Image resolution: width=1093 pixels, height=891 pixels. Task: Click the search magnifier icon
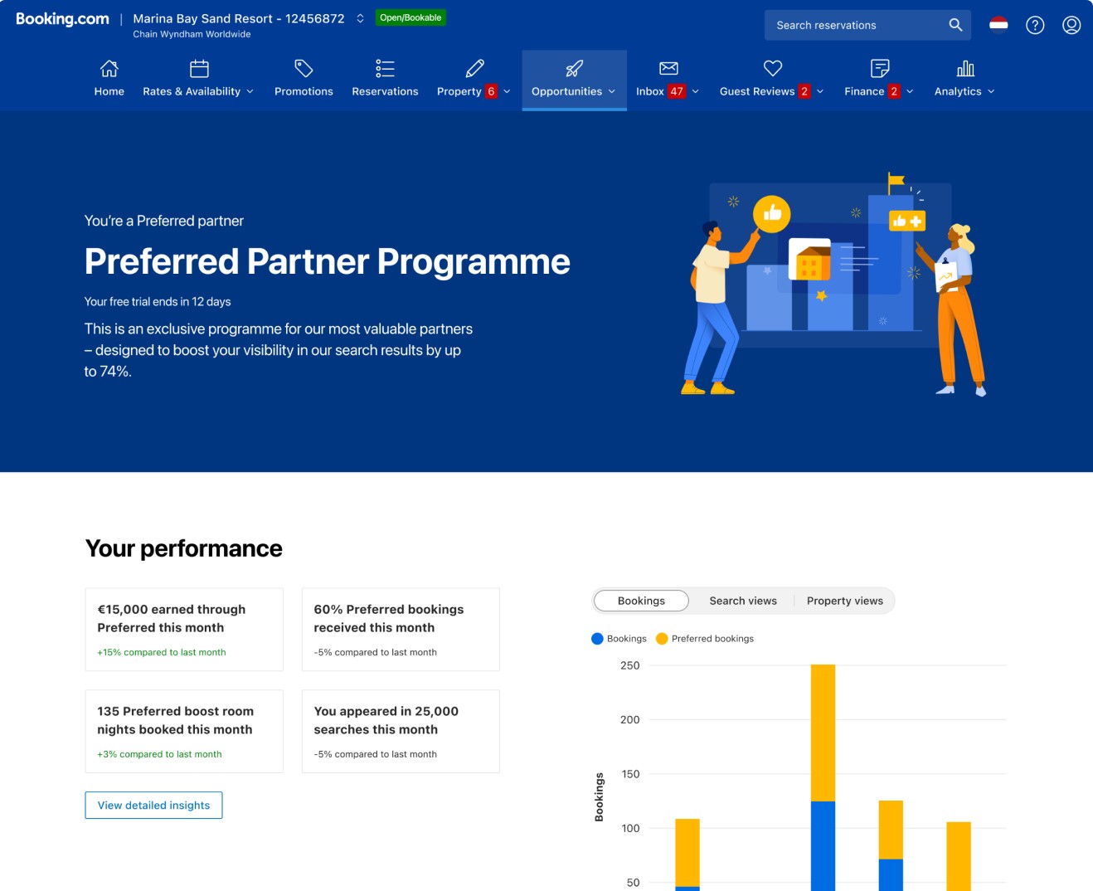[955, 25]
